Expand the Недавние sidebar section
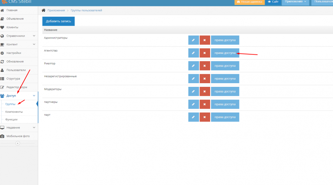Screen dimensions: 333x185 coord(34,127)
